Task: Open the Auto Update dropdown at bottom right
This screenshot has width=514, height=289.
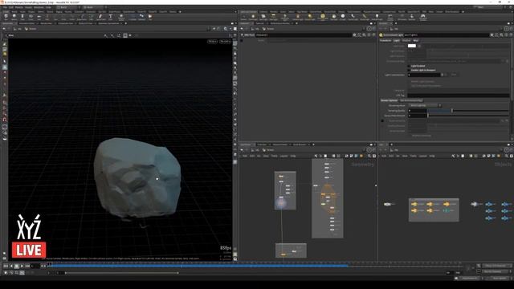Action: point(500,279)
